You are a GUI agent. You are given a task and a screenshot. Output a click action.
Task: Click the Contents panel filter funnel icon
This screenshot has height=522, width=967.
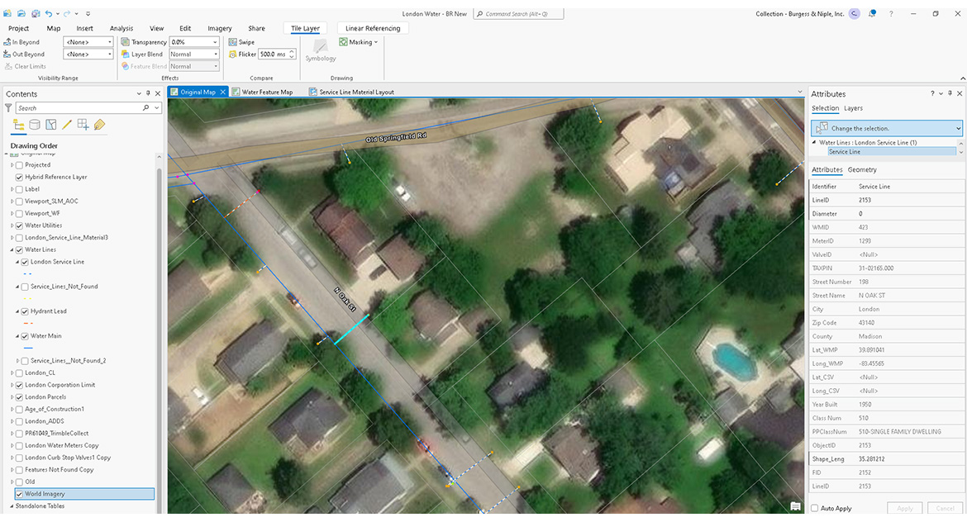point(9,107)
